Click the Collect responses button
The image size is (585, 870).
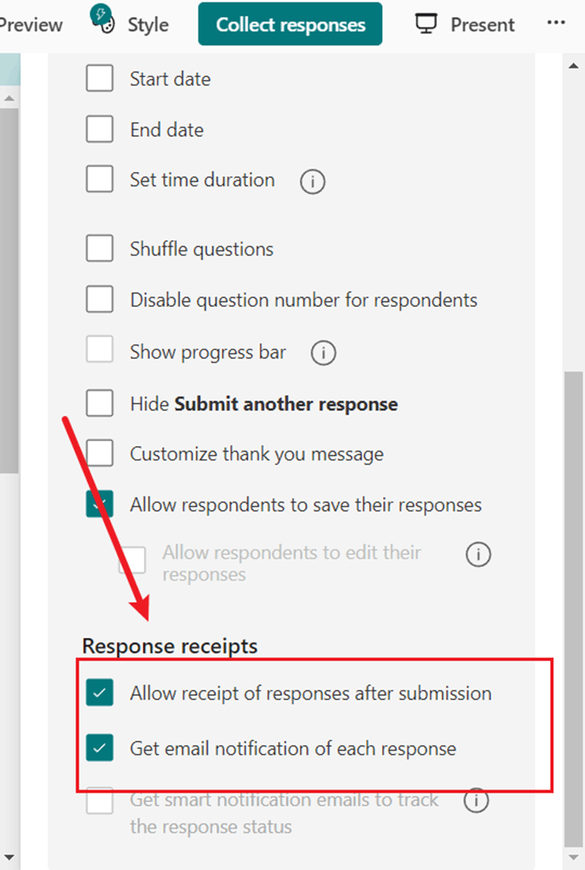[290, 24]
